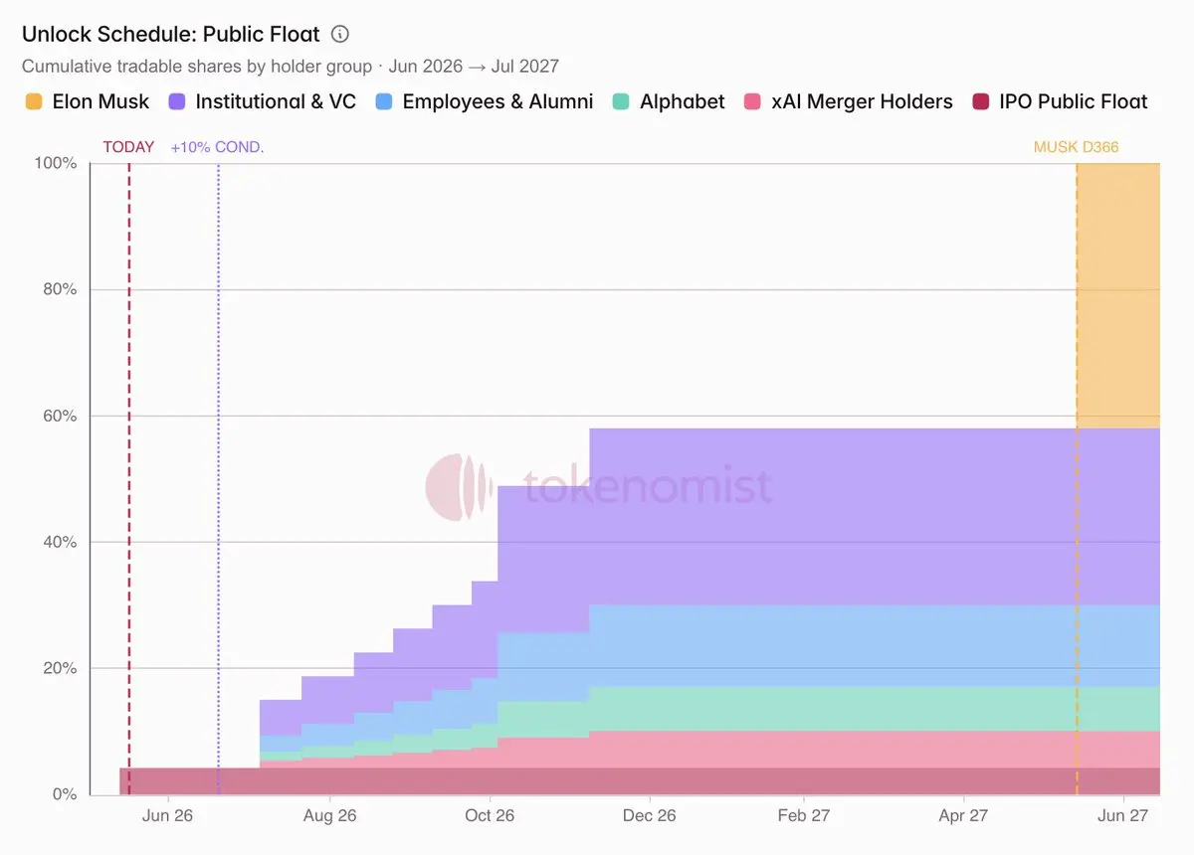Click the Apr 27 axis label

pos(963,815)
